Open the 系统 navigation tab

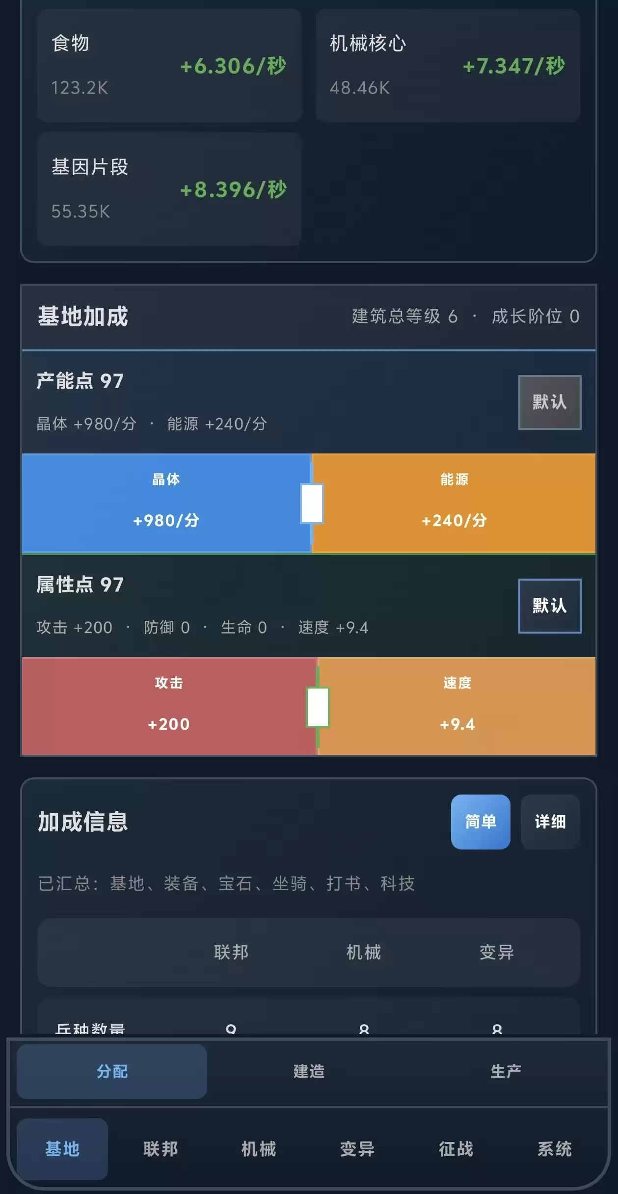[x=555, y=1149]
